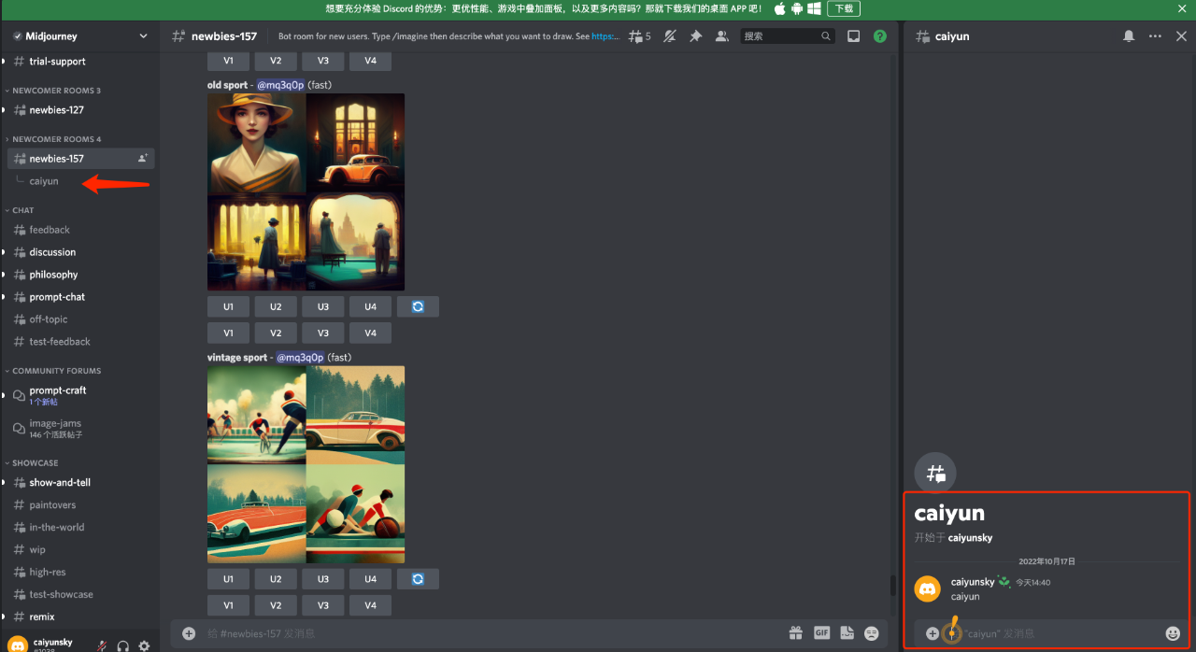Open user settings gear icon
Viewport: 1196px width, 652px height.
(x=144, y=645)
